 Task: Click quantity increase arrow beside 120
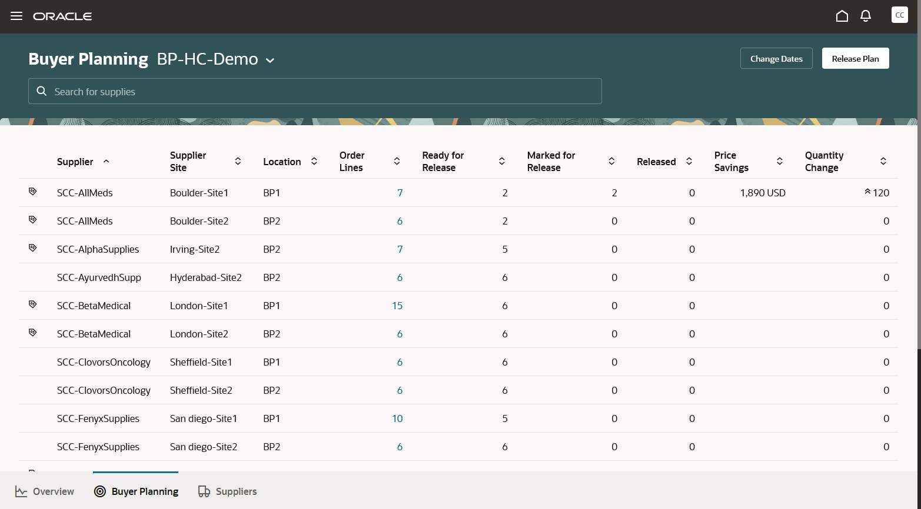tap(867, 192)
